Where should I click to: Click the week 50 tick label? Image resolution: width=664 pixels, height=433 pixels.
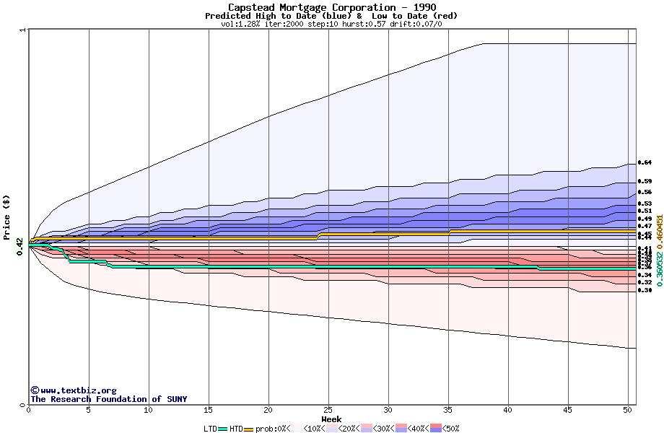point(628,410)
